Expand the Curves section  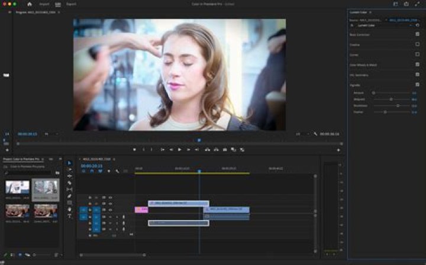[x=354, y=54]
